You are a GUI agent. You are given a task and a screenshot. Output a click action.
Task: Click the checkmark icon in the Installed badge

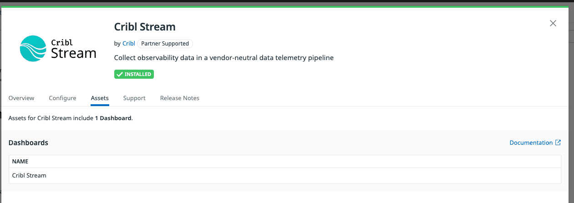click(120, 74)
